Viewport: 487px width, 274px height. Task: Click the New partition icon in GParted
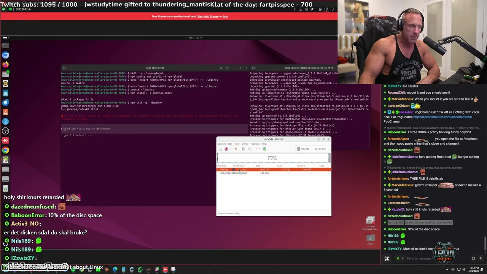tap(220, 149)
